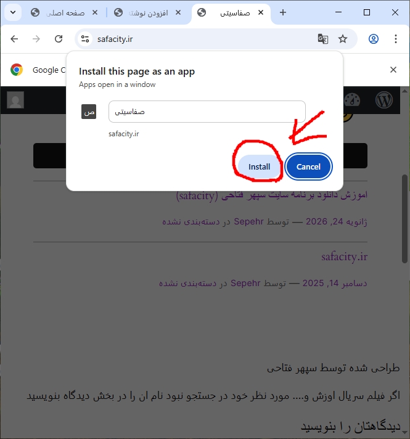Click the page vertical scrollbar thumb

(x=404, y=219)
